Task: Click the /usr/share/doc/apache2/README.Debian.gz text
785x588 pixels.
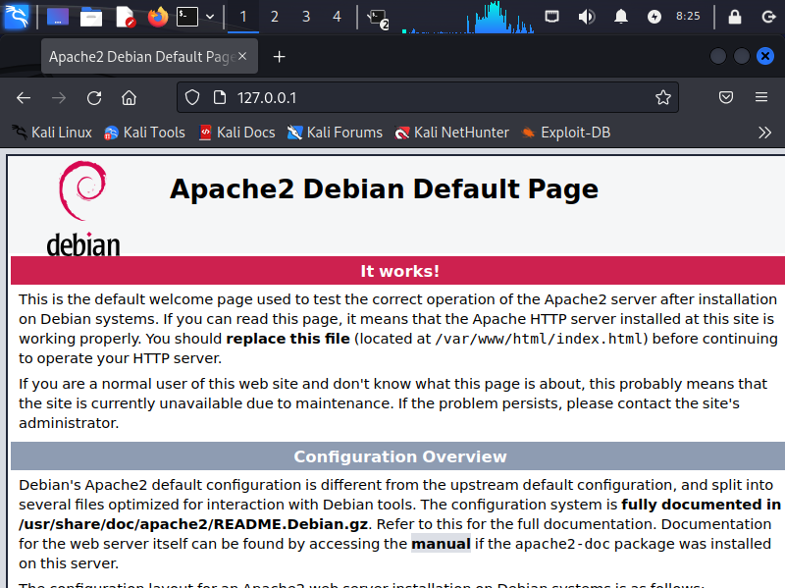Action: [193, 524]
